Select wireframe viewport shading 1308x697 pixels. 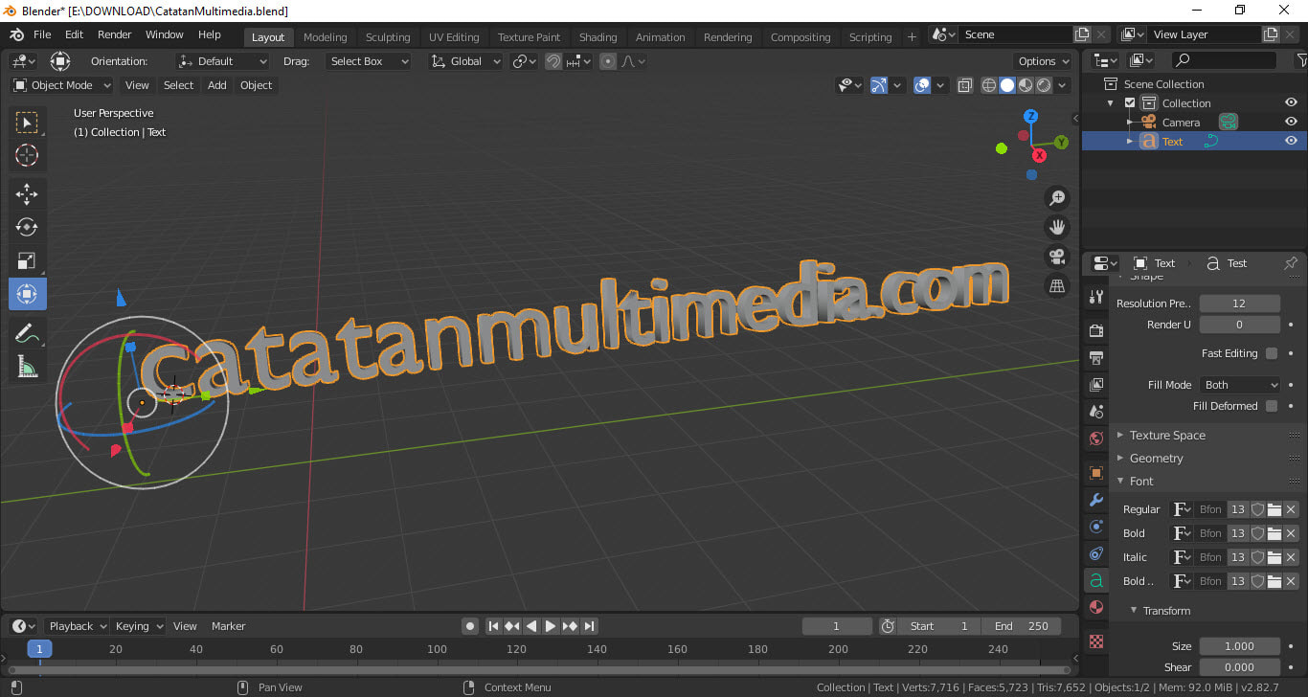coord(989,85)
